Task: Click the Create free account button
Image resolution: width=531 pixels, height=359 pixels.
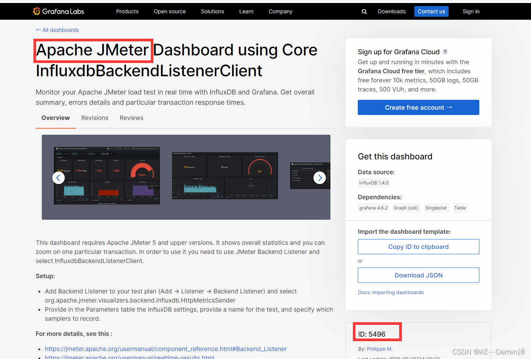Action: (x=418, y=107)
